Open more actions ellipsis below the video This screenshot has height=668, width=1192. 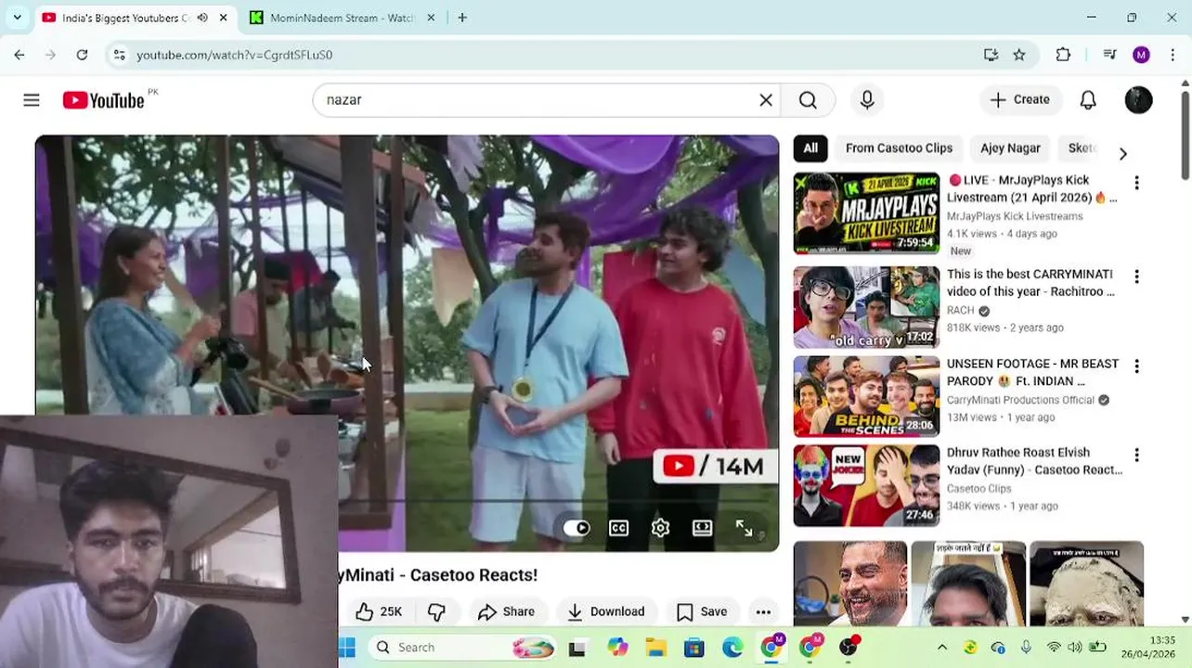coord(763,611)
